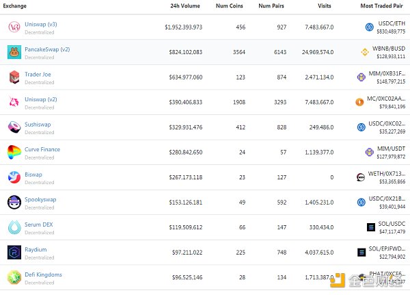Click the Raydium logo icon
The width and height of the screenshot is (410, 295).
(x=14, y=253)
